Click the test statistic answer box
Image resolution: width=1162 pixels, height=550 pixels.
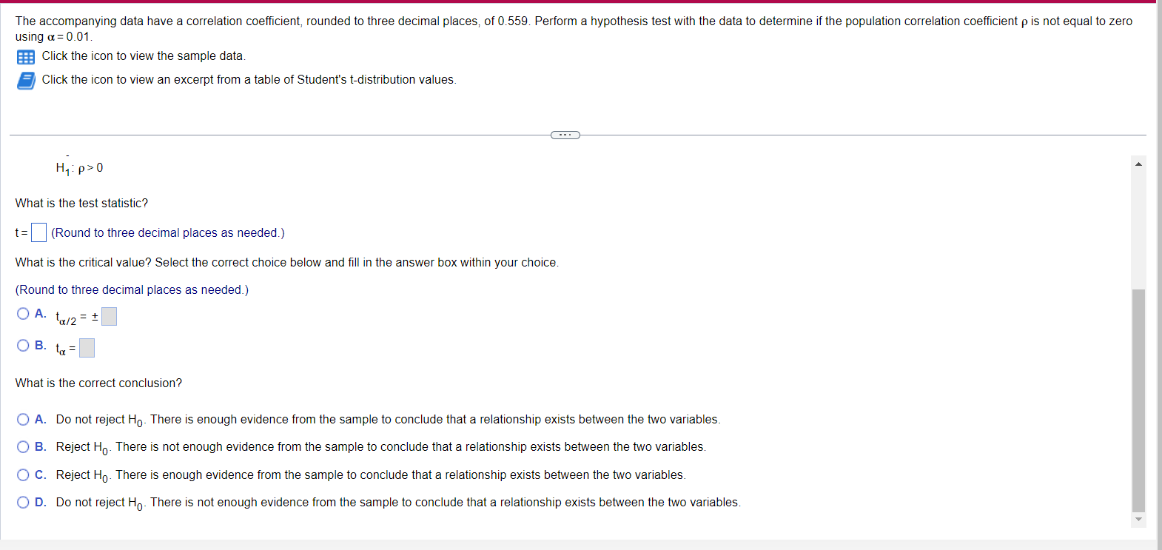point(38,232)
